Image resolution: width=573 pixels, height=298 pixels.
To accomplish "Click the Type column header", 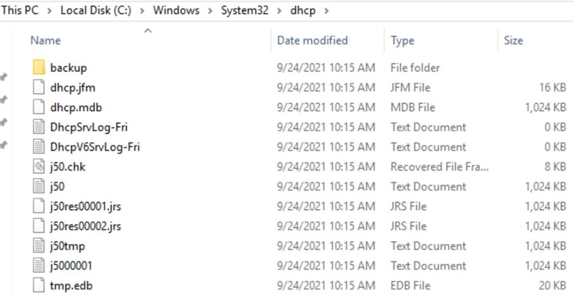I will pyautogui.click(x=402, y=41).
